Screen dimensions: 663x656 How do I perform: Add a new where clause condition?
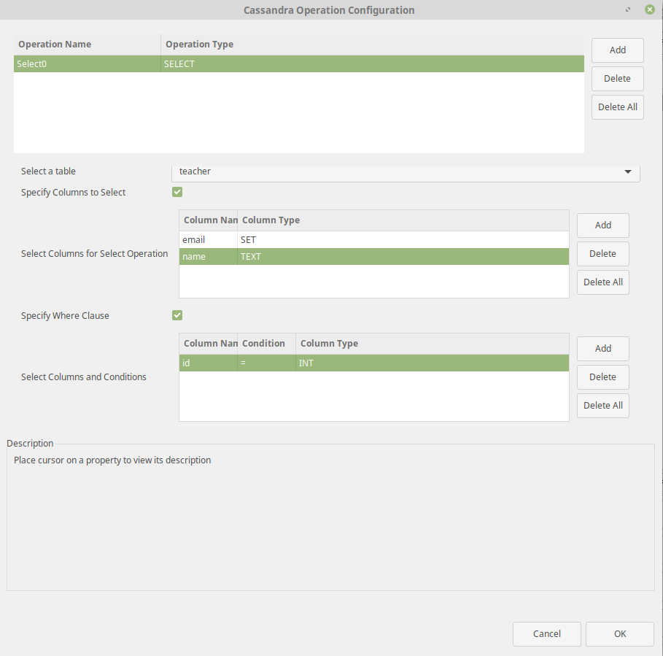[x=602, y=349]
